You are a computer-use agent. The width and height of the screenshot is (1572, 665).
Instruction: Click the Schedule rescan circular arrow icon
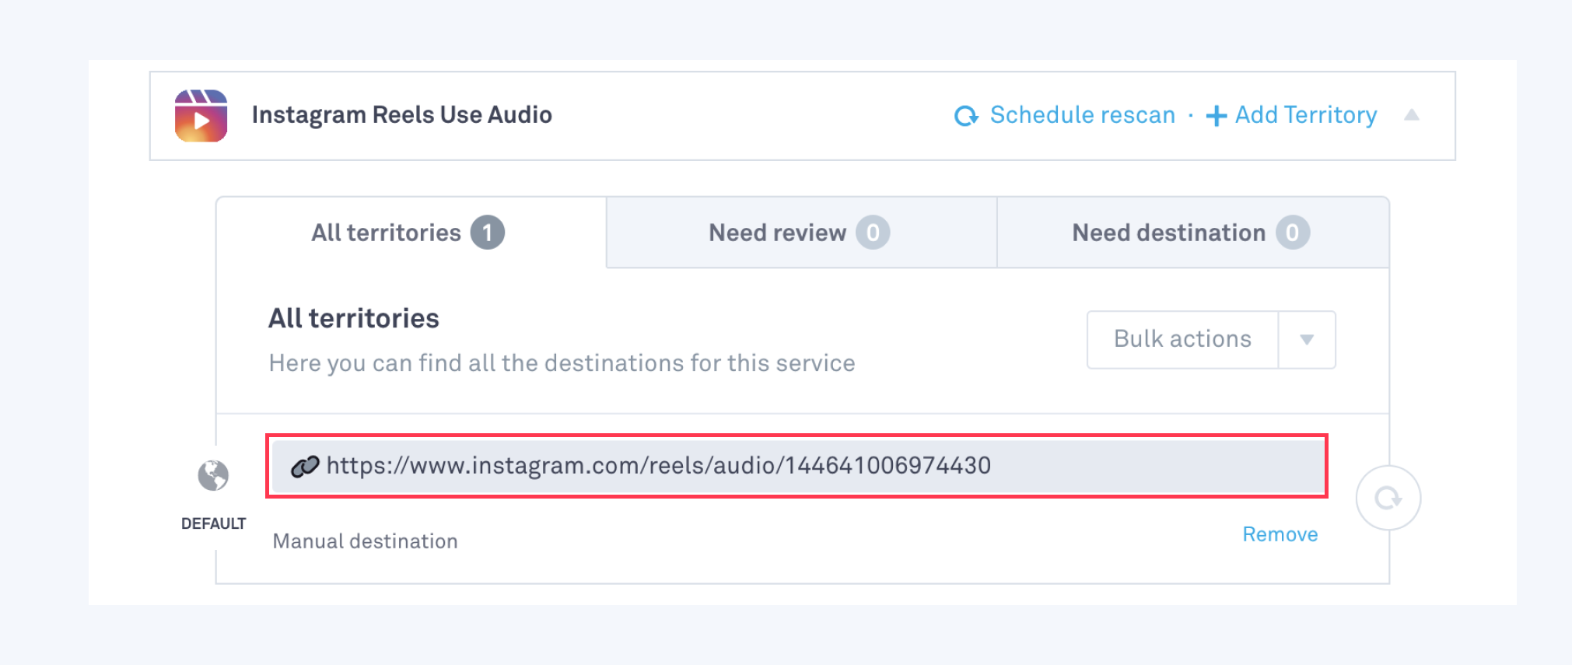click(965, 116)
